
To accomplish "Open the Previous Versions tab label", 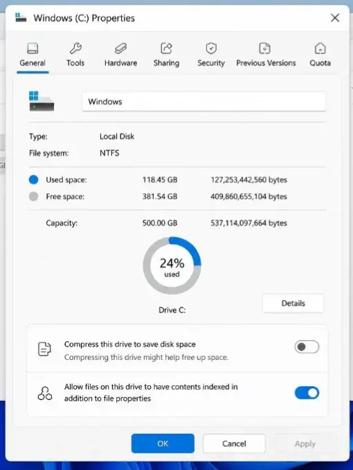I will [x=266, y=63].
